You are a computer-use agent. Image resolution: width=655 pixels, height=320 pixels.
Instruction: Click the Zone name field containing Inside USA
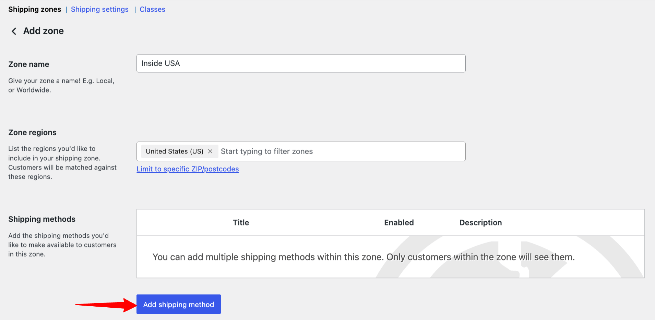click(x=300, y=63)
